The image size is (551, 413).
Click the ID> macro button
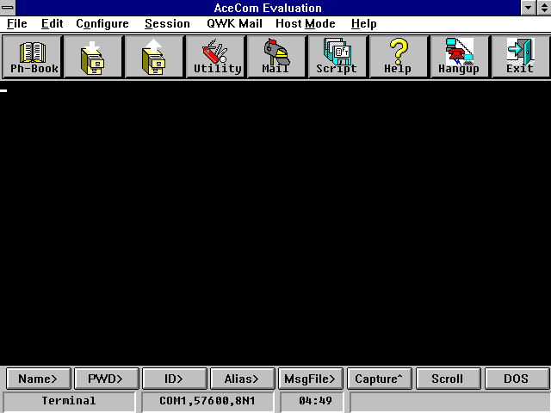tap(175, 379)
